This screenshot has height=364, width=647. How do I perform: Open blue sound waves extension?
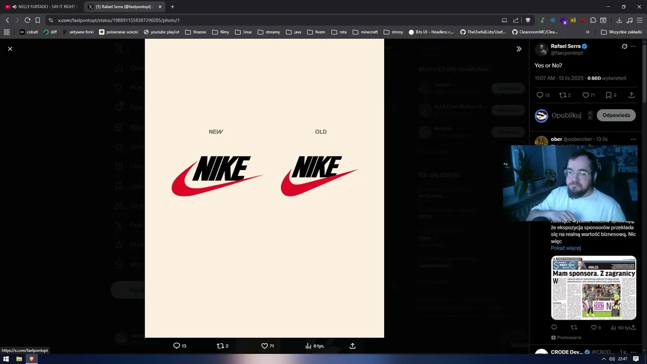pyautogui.click(x=552, y=20)
